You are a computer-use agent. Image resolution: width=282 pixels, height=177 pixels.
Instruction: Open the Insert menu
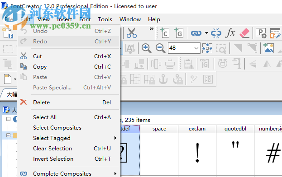[64, 19]
